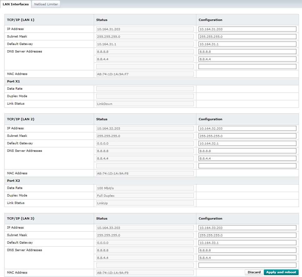Click LAN 2 empty third DNS configuration field
Screen dimensions: 302x277
pyautogui.click(x=247, y=166)
